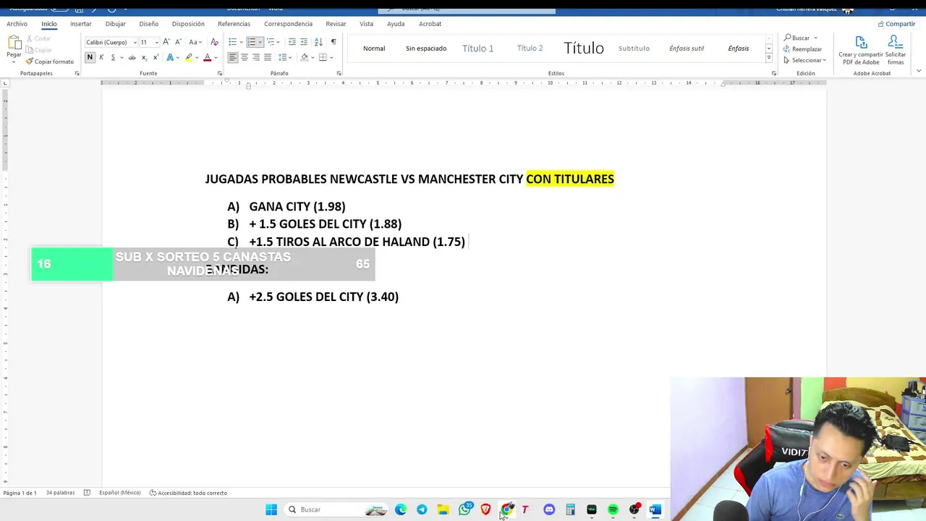
Task: Justify paragraph text
Action: click(268, 57)
